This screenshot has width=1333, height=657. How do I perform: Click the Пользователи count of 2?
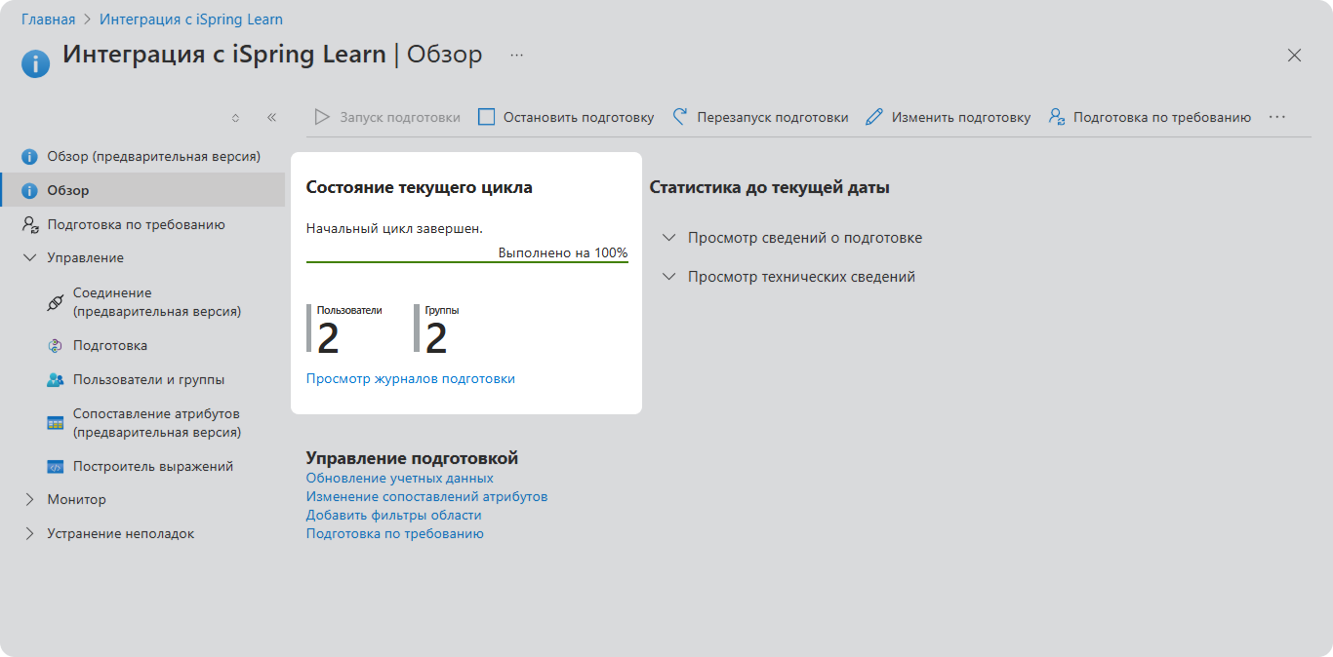coord(328,338)
